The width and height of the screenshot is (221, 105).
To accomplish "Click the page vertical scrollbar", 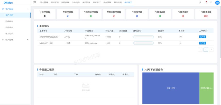I will [220, 32].
